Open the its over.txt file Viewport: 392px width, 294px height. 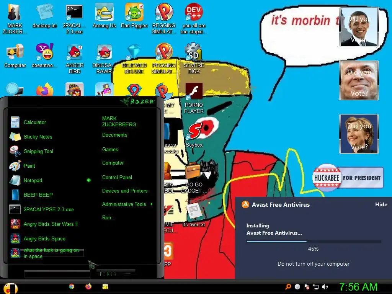click(194, 215)
